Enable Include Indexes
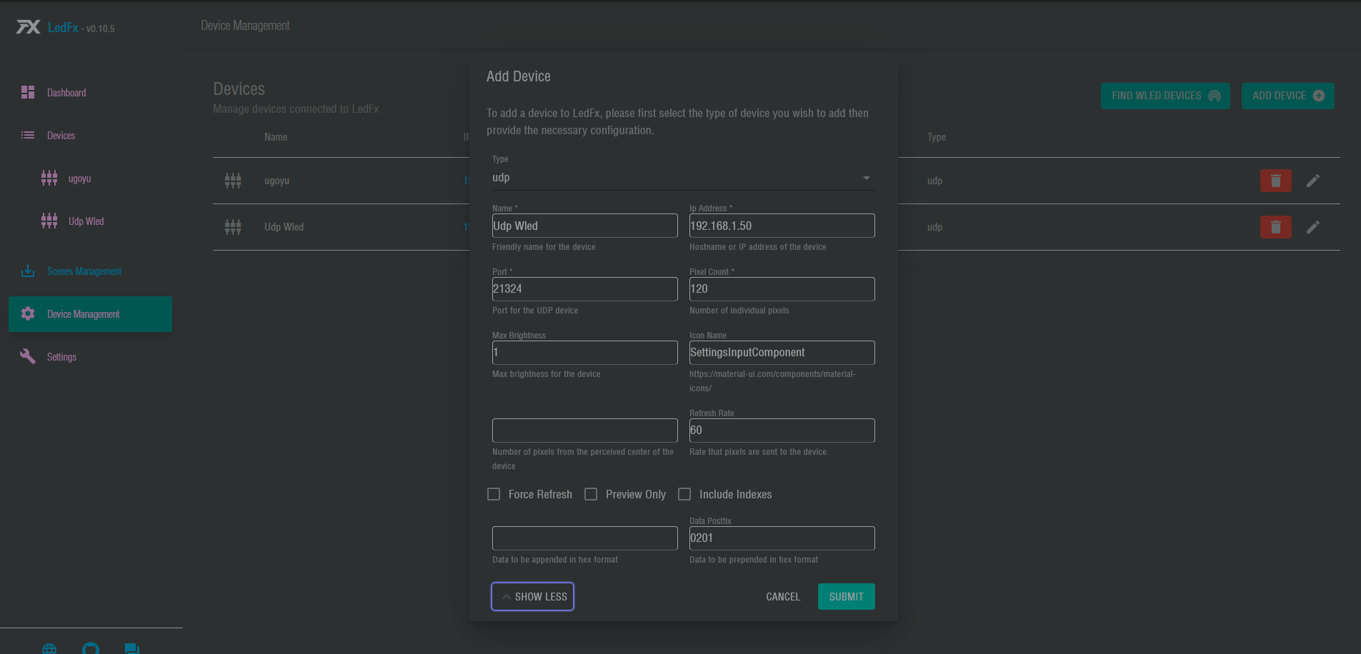 [x=684, y=493]
